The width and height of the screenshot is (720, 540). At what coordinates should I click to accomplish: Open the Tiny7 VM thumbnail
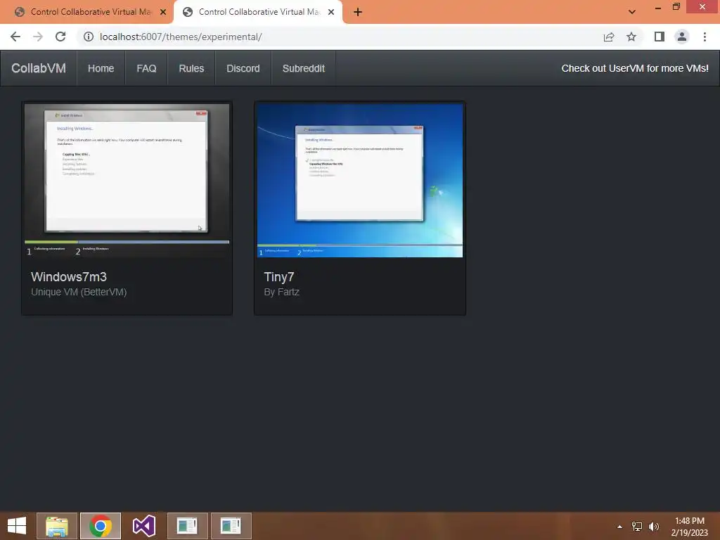(360, 181)
